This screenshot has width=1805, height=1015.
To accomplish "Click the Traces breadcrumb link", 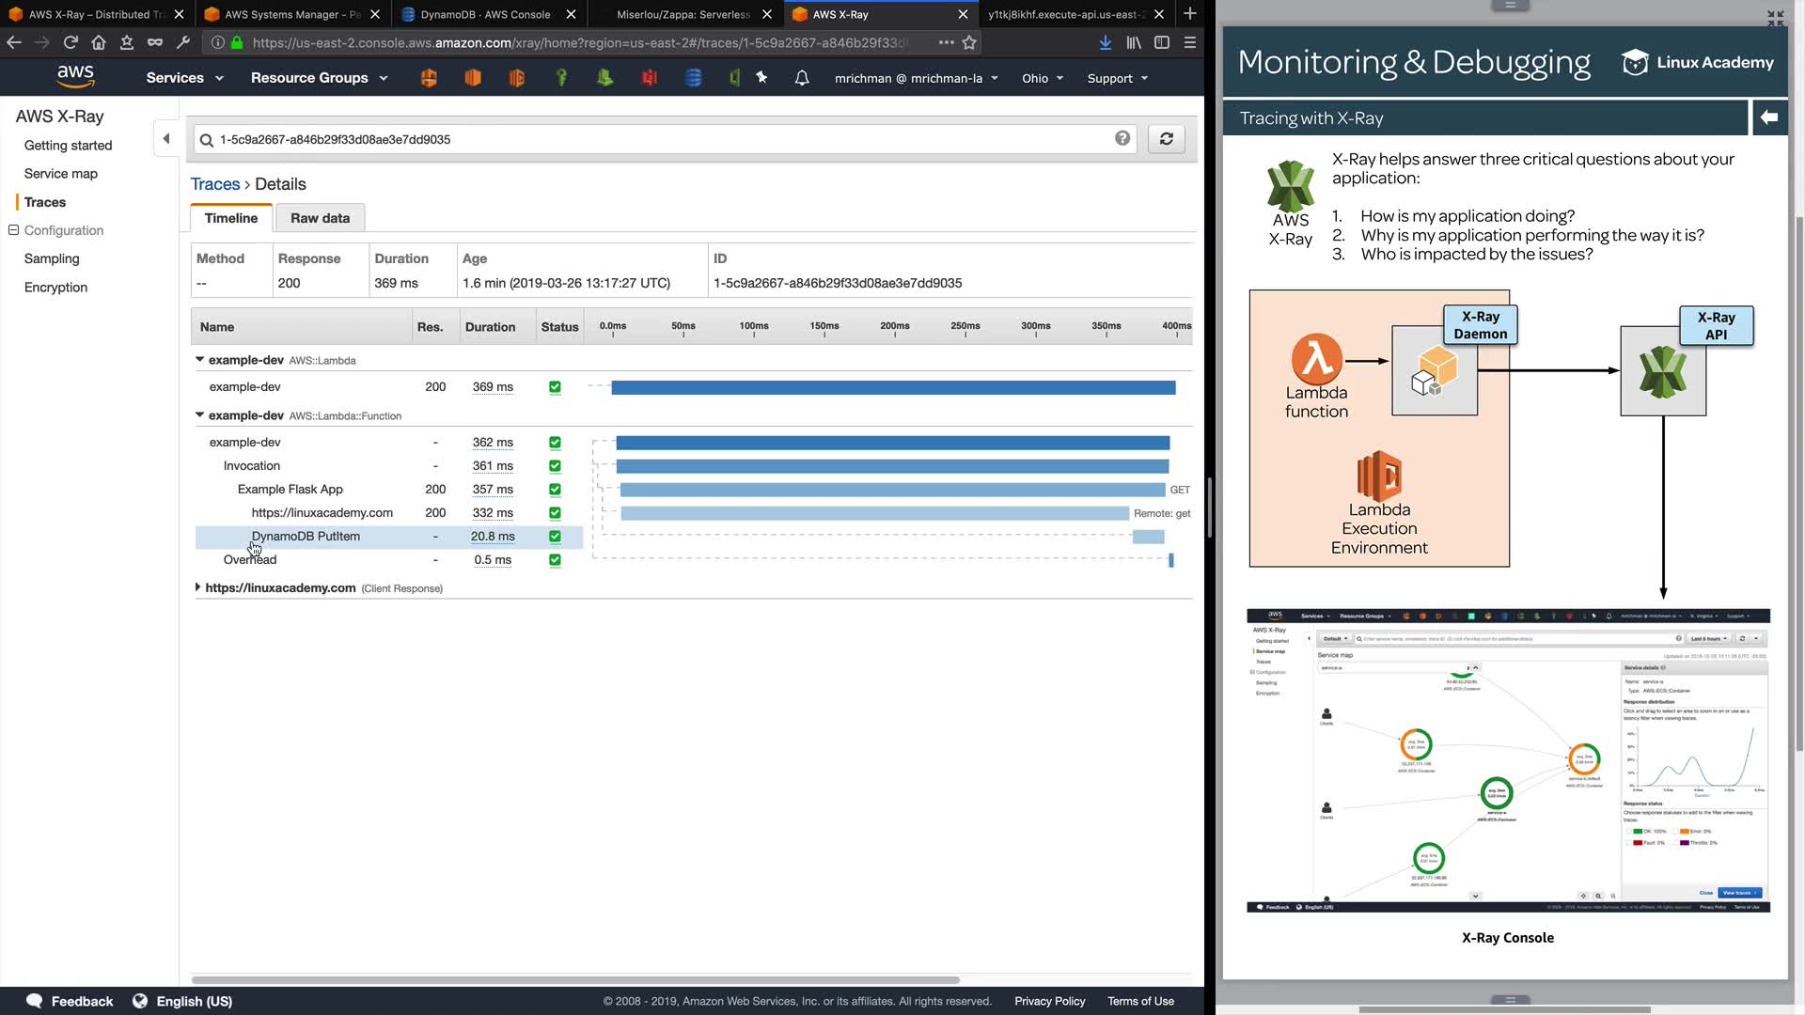I will pyautogui.click(x=215, y=184).
